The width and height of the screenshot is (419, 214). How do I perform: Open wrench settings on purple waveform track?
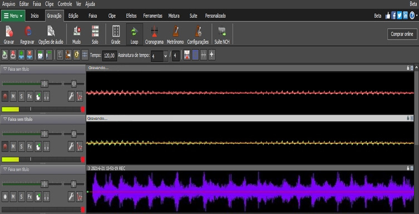coord(71,197)
